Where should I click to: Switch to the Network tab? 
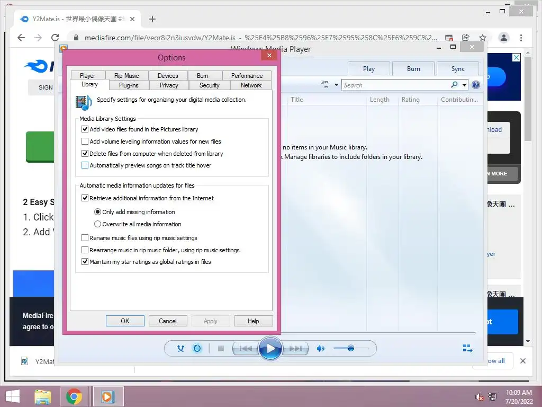251,85
